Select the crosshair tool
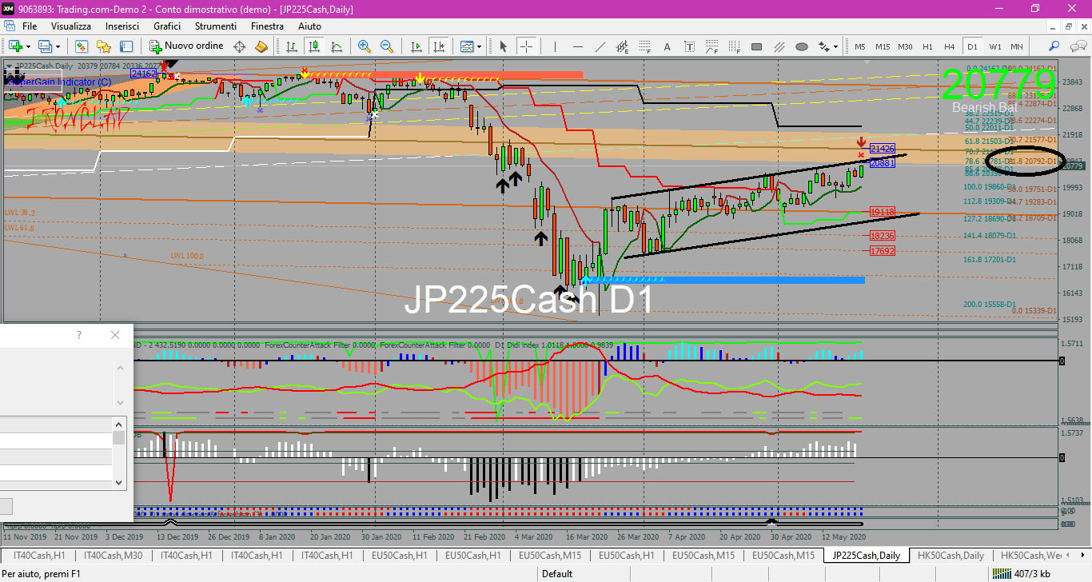The image size is (1092, 582). point(526,46)
